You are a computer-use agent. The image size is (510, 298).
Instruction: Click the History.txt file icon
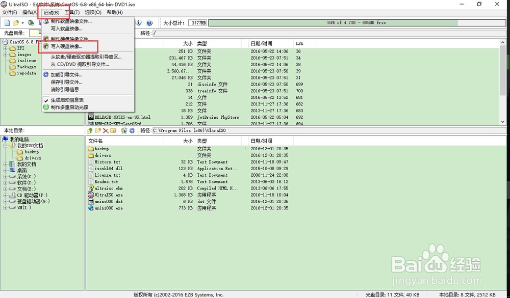(91, 162)
